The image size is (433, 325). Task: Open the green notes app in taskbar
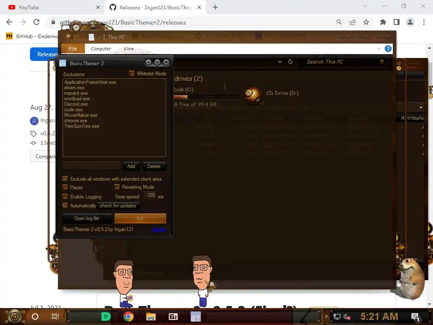(106, 317)
